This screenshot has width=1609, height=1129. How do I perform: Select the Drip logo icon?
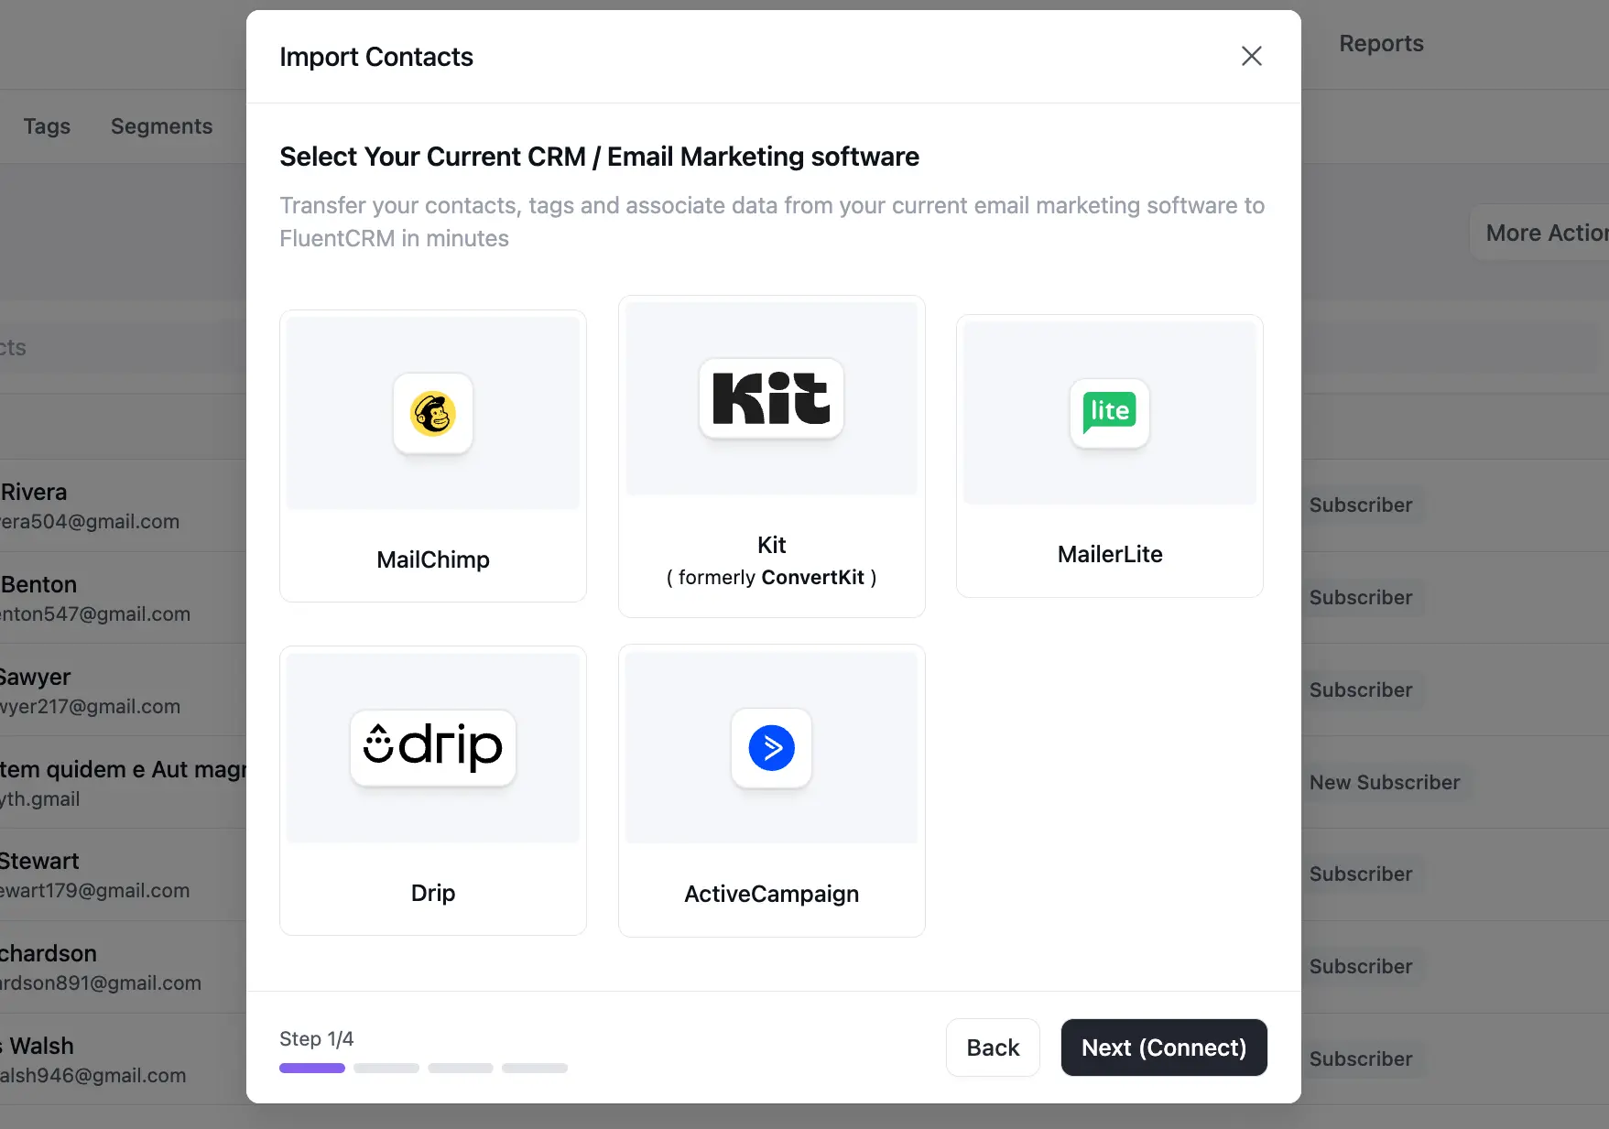point(433,747)
